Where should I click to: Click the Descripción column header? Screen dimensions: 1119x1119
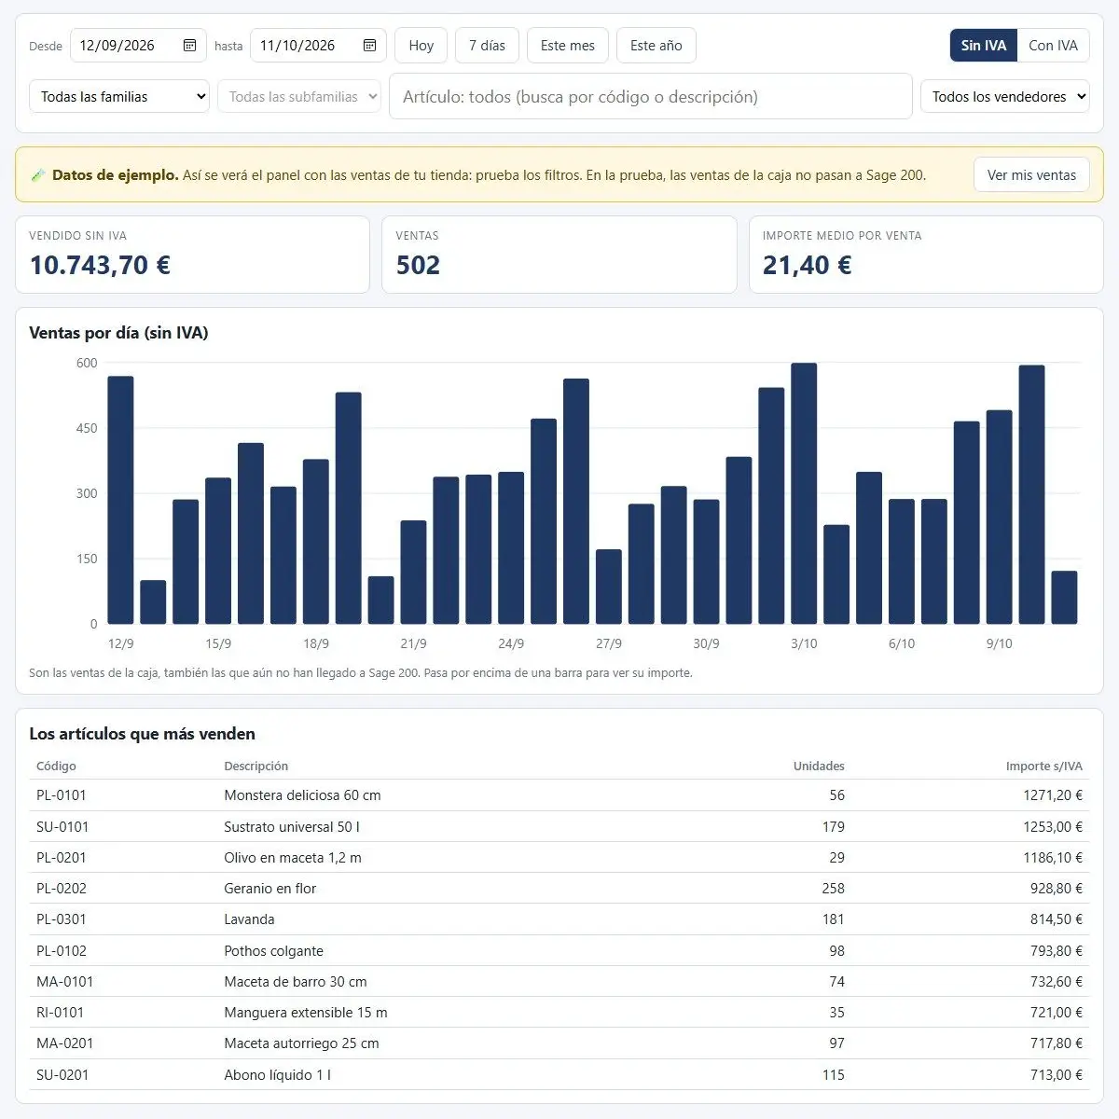click(x=256, y=766)
